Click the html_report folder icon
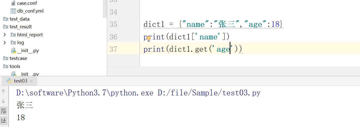This screenshot has height=127, width=360. (x=13, y=35)
